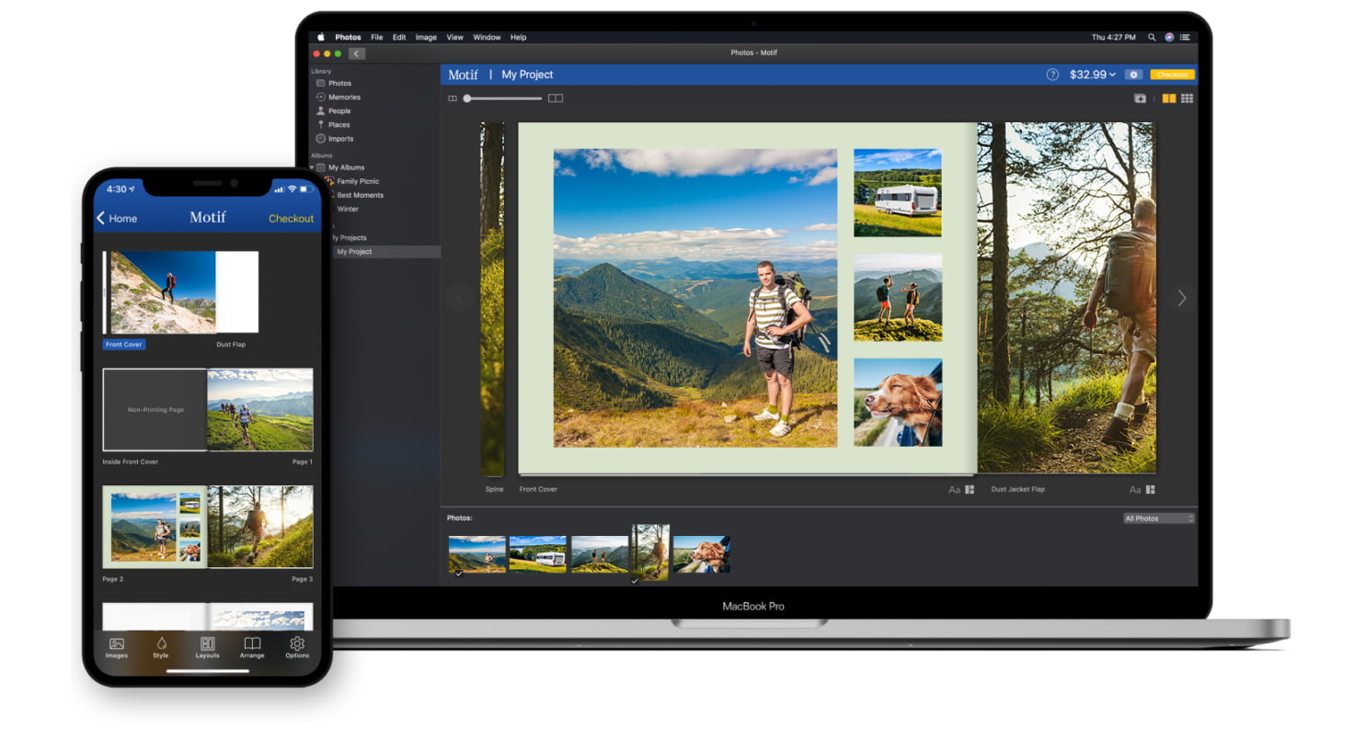Click the layout icon under Dust Jacket Flap
1367x729 pixels.
click(1150, 490)
